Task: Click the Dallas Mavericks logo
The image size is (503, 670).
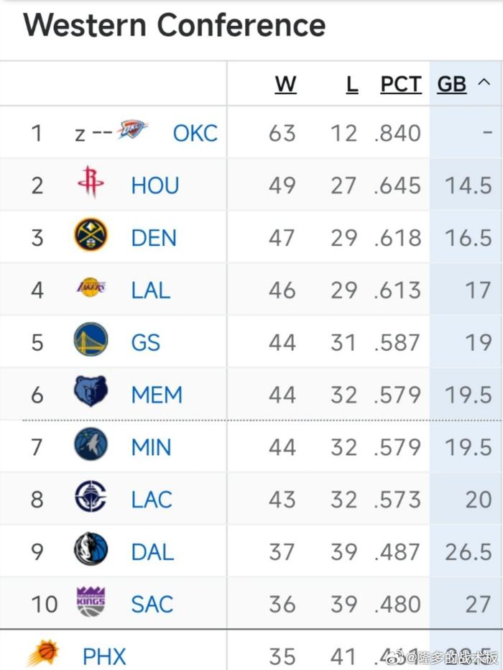Action: pos(91,551)
